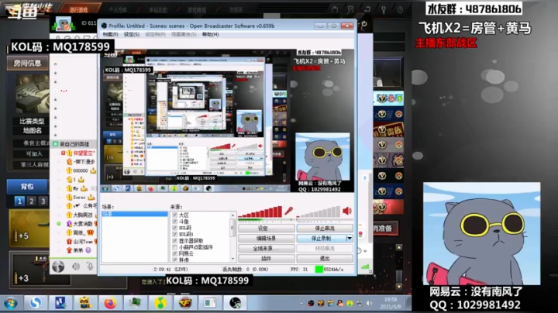Open QQ Music taskbar icon
558x313 pixels.
pyautogui.click(x=160, y=303)
